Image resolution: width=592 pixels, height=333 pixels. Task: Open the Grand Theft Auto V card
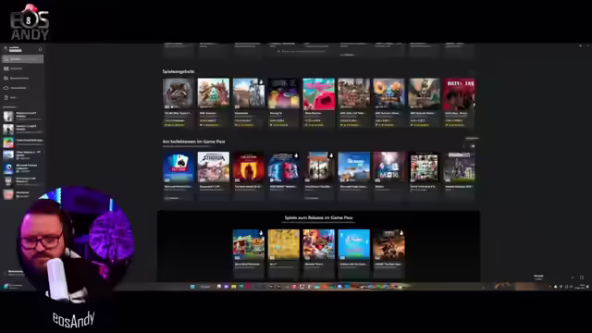coord(424,176)
